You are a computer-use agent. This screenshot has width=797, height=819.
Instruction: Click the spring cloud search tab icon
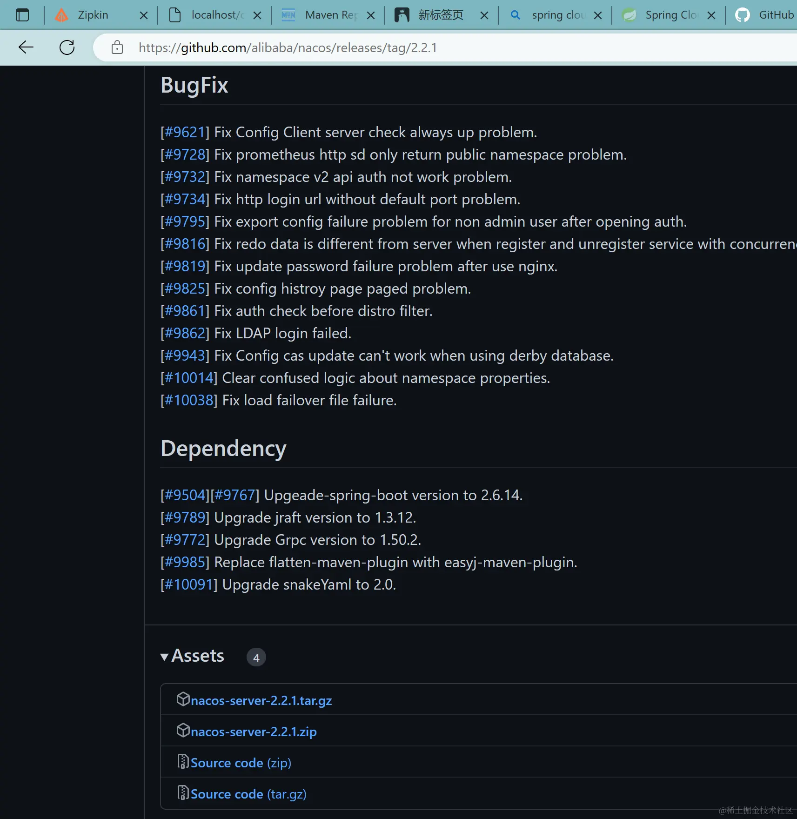[x=515, y=15]
